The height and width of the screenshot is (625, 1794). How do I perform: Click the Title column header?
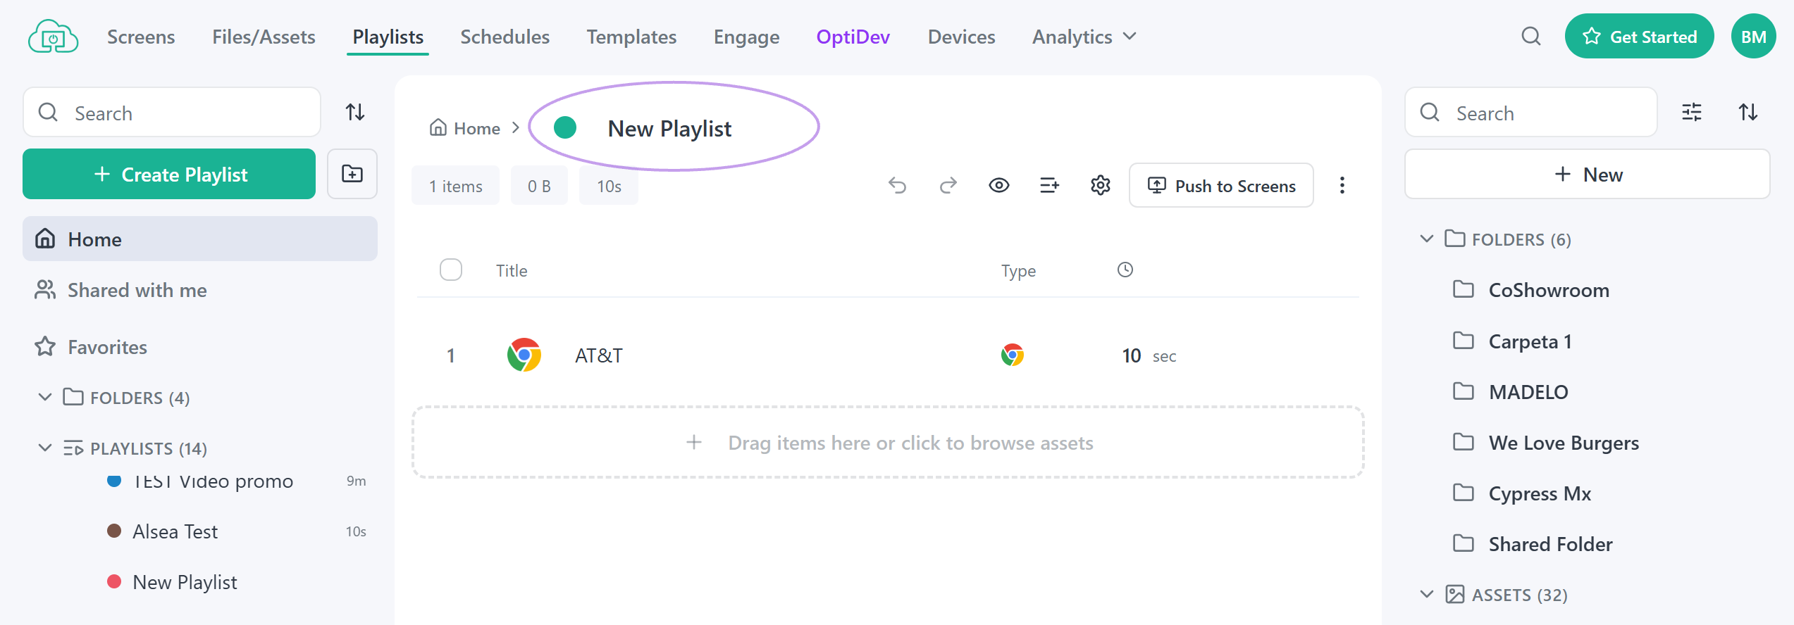click(x=512, y=271)
